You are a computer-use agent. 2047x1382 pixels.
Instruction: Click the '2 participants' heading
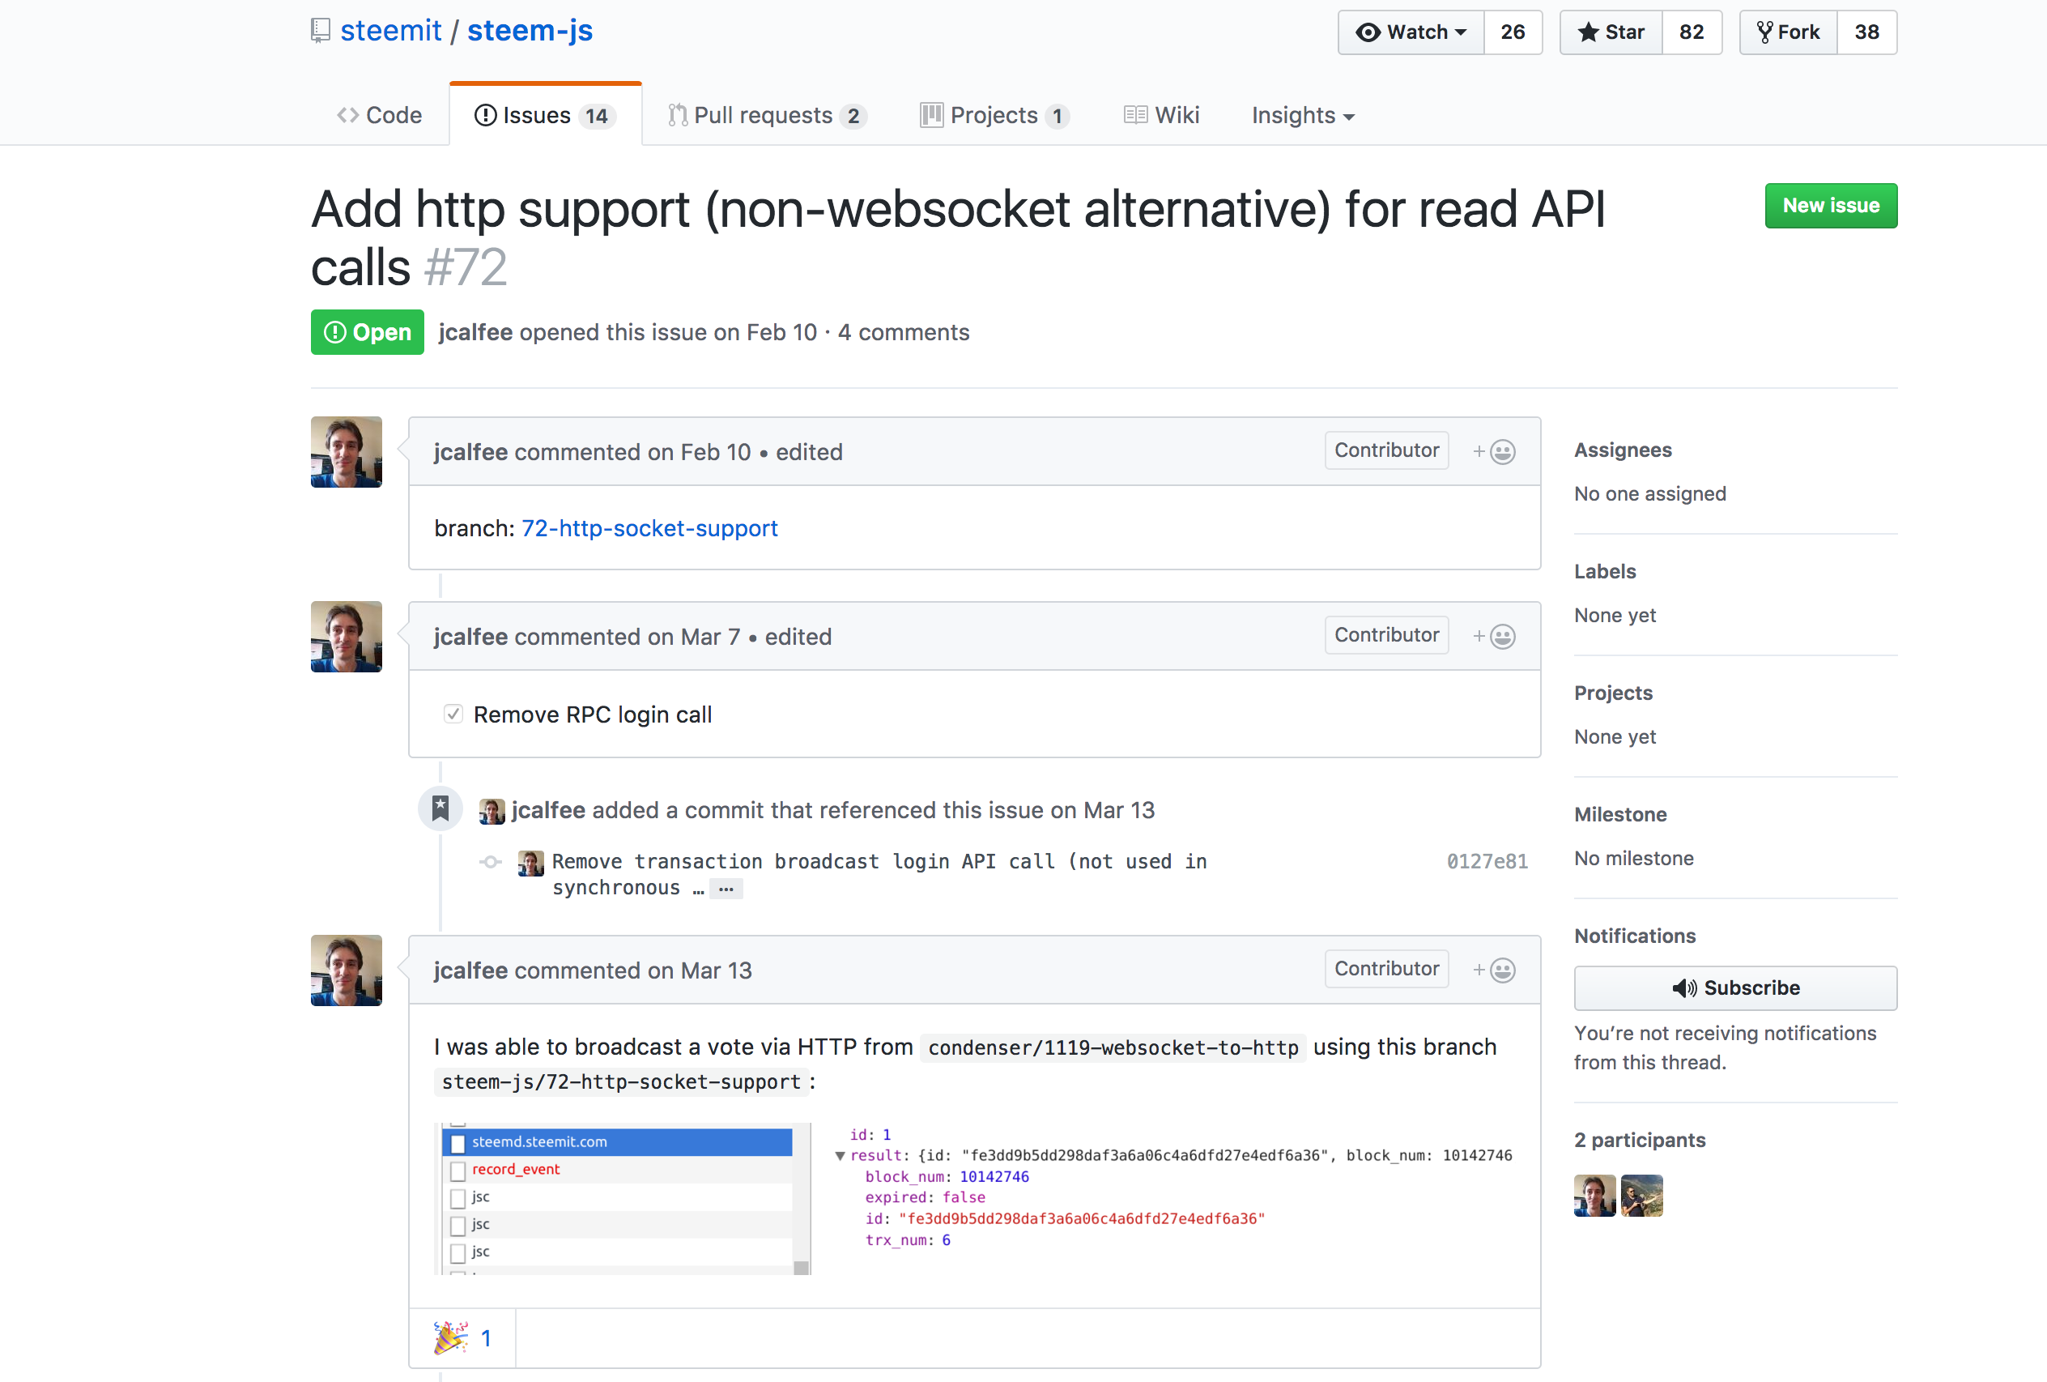(x=1640, y=1141)
